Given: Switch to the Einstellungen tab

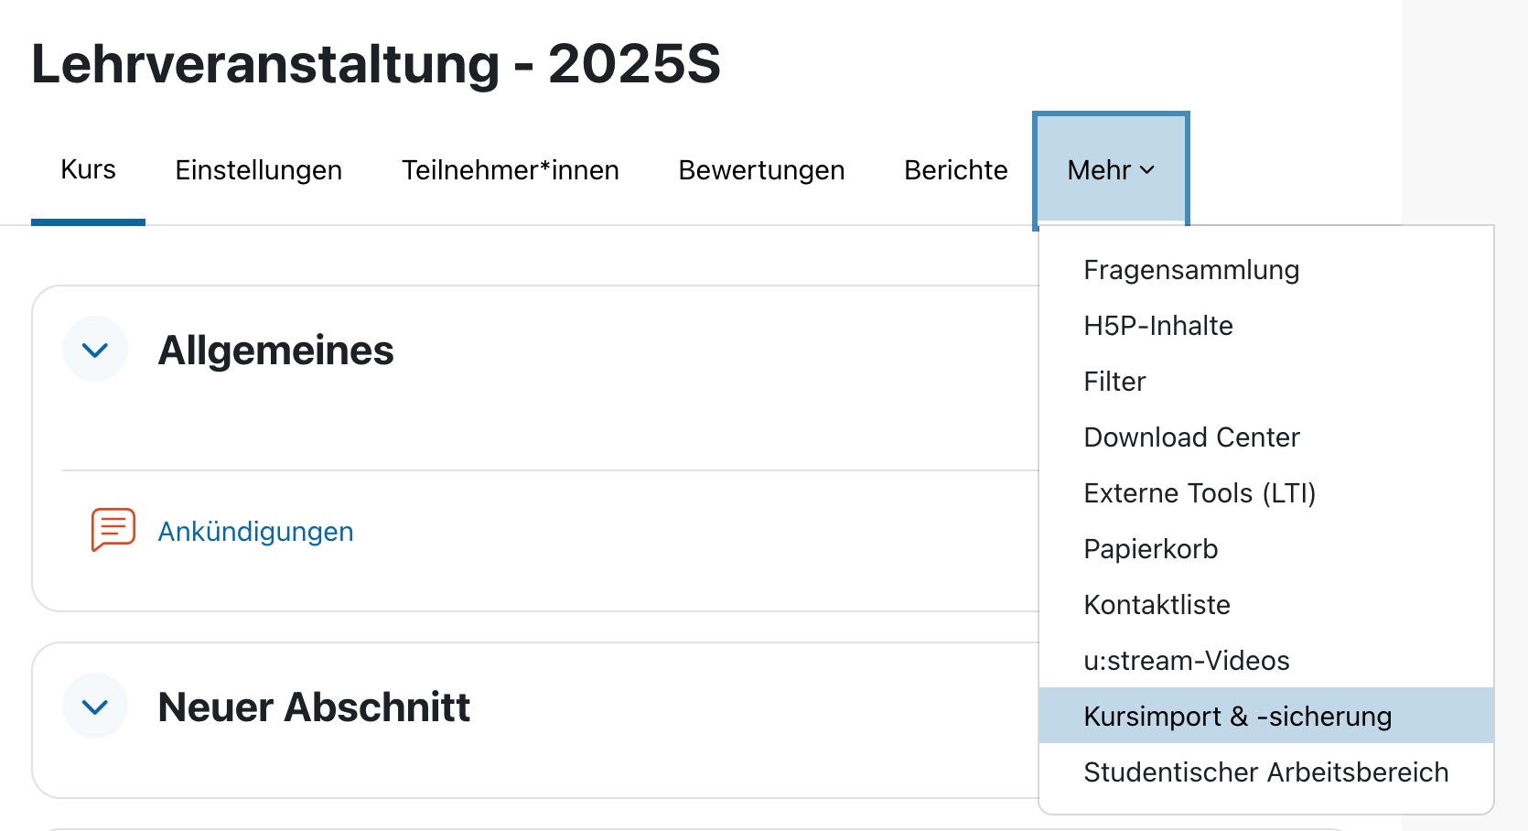Looking at the screenshot, I should click(x=259, y=170).
